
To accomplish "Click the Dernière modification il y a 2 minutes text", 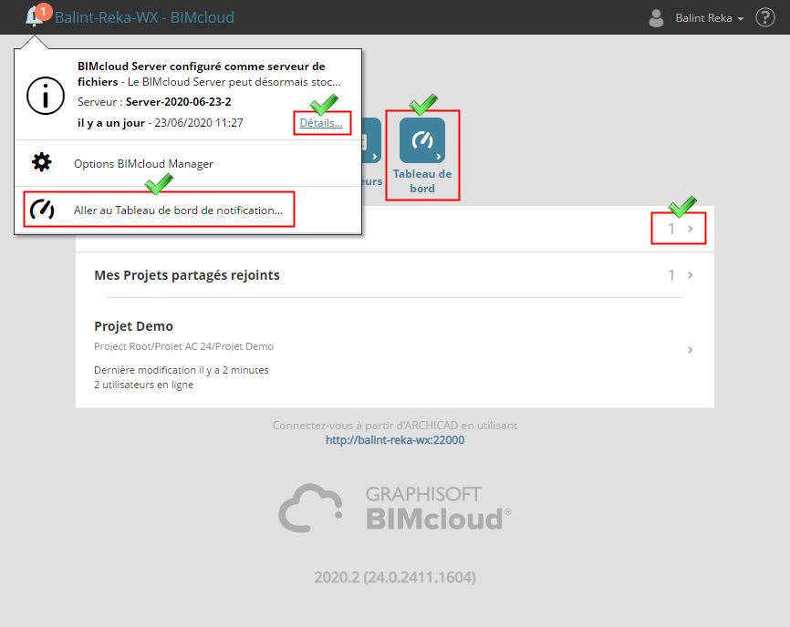I will click(182, 370).
